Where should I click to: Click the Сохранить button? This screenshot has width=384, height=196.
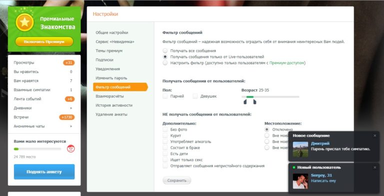tap(177, 181)
